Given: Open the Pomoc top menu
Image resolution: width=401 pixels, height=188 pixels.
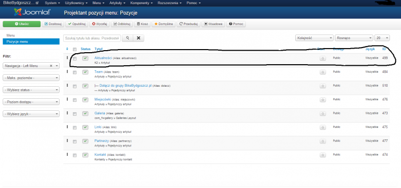Looking at the screenshot, I should 193,3.
